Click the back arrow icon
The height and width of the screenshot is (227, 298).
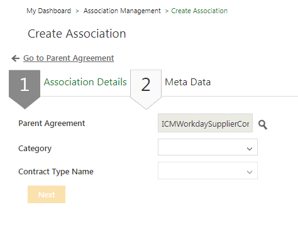click(16, 58)
